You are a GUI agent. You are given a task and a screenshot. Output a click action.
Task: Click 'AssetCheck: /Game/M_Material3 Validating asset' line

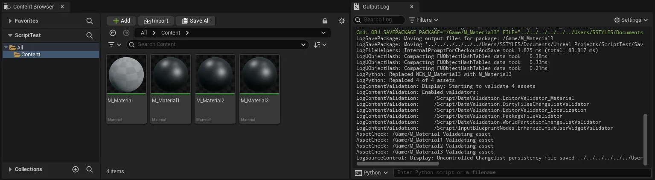click(x=425, y=152)
